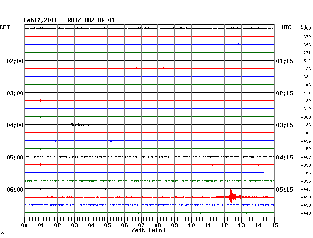Click minute tick label '00' on the axis
Image resolution: width=313 pixels, height=238 pixels.
[x=25, y=225]
